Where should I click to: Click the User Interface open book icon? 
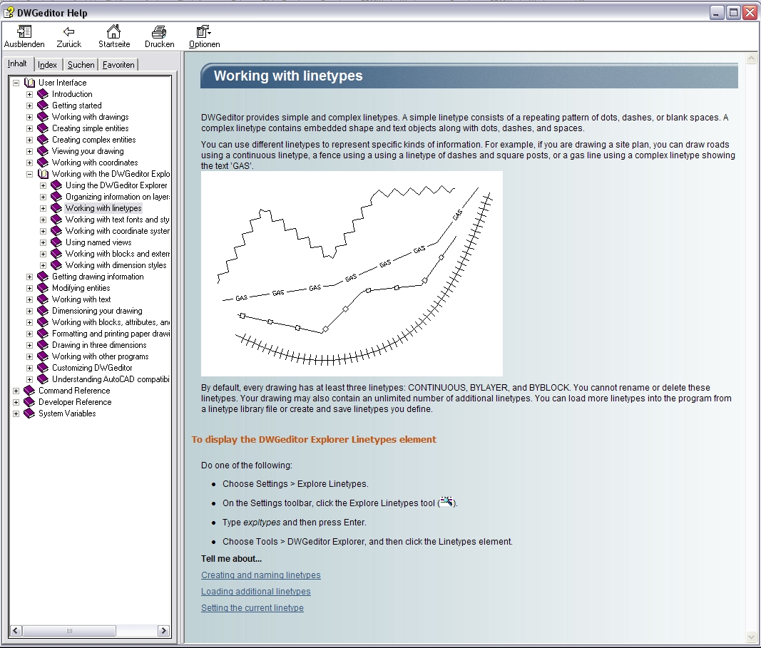tap(30, 83)
